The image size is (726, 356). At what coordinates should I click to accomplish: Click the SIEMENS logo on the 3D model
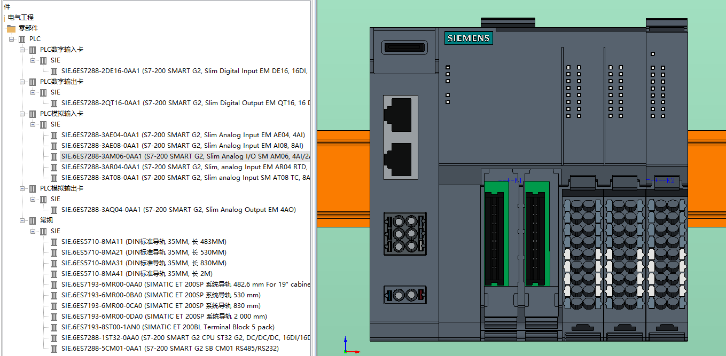point(469,38)
